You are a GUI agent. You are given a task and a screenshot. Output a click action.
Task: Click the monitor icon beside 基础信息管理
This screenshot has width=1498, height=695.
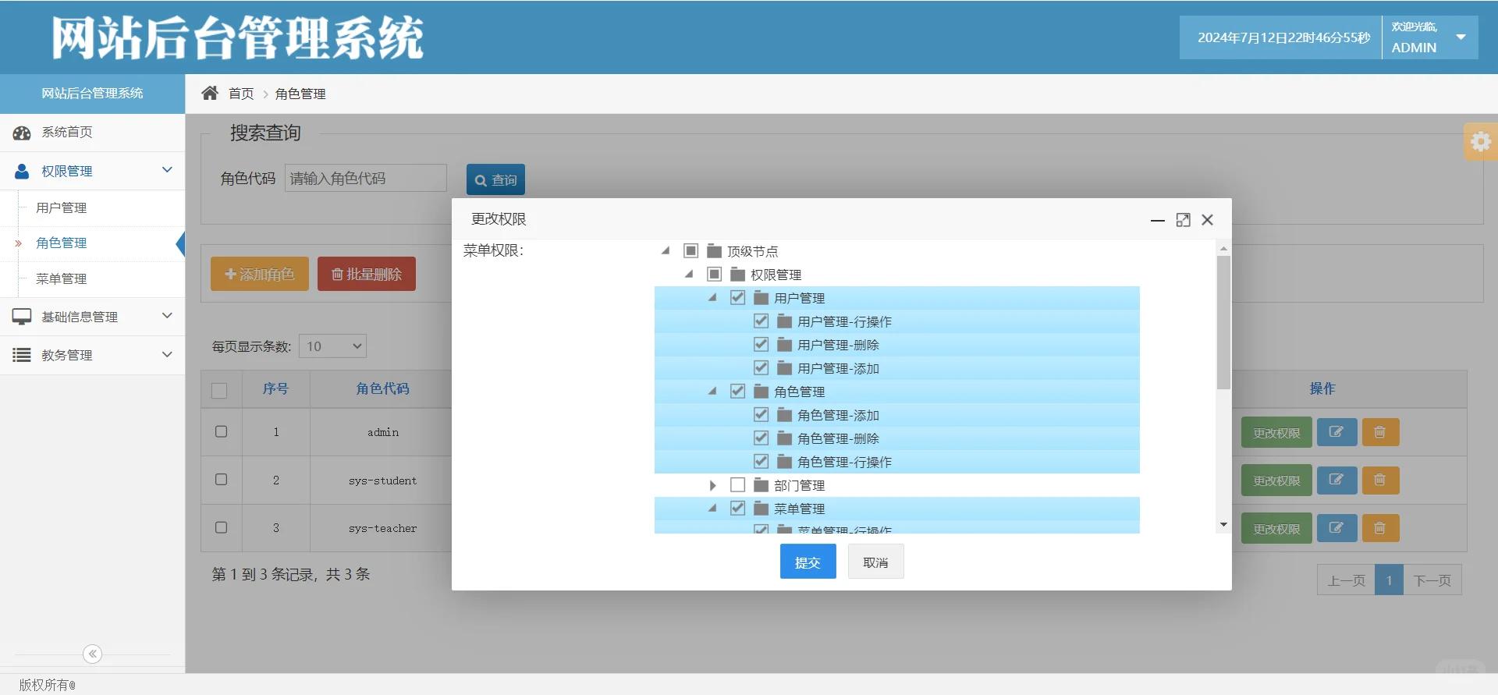(22, 317)
